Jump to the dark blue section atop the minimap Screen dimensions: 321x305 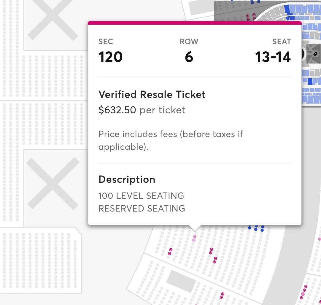[287, 9]
